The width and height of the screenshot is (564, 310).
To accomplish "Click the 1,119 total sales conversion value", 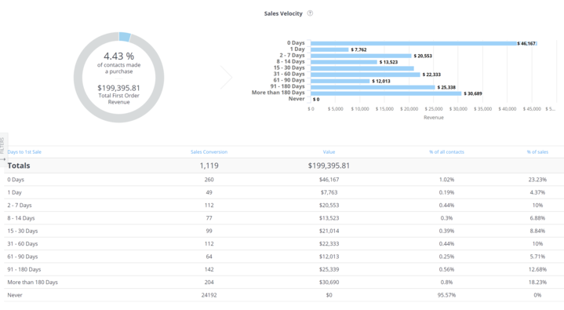I will pos(209,166).
